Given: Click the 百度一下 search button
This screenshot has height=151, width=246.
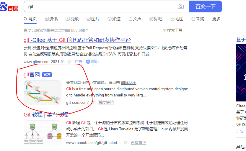Looking at the screenshot, I should 205,6.
